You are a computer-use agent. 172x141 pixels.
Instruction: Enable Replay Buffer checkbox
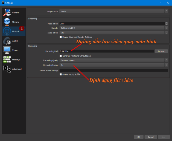(61, 74)
